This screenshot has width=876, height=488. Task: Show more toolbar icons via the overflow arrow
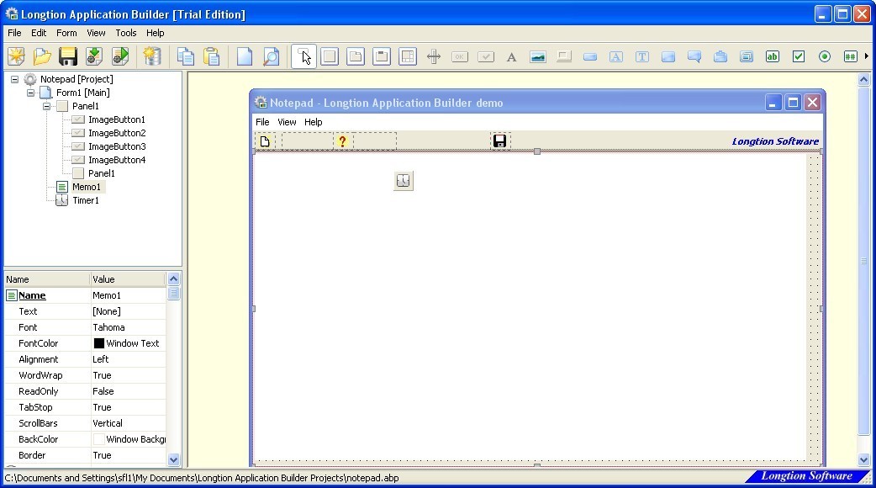pyautogui.click(x=868, y=56)
